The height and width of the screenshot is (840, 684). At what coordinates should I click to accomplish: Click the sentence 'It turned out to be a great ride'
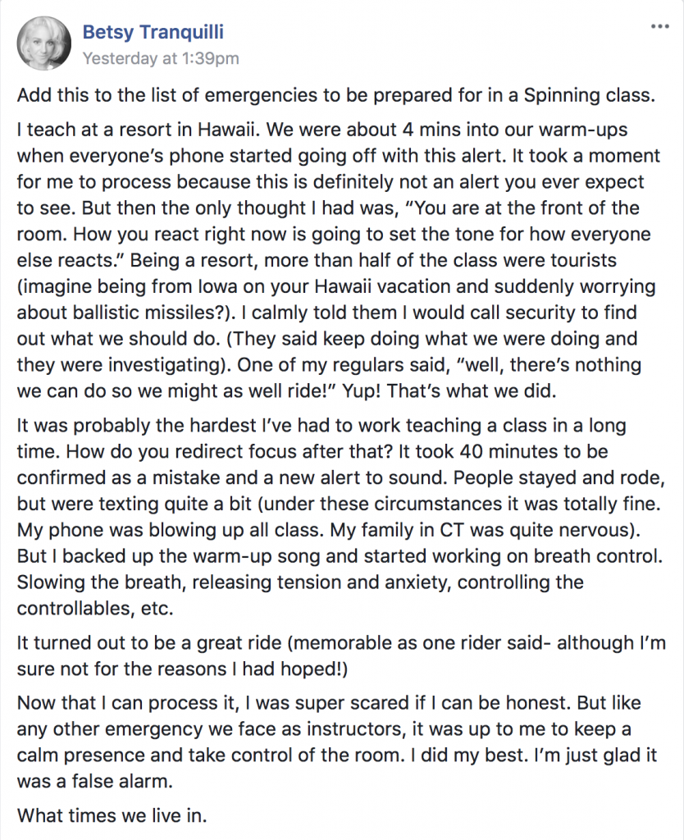pyautogui.click(x=149, y=642)
